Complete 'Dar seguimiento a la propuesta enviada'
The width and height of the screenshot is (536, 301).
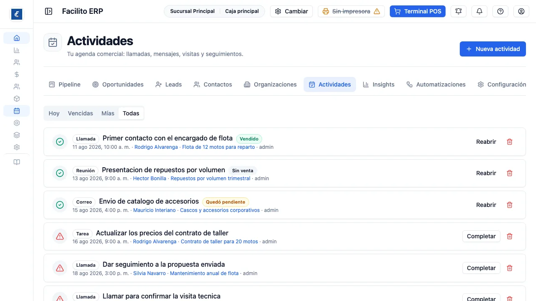tap(481, 268)
